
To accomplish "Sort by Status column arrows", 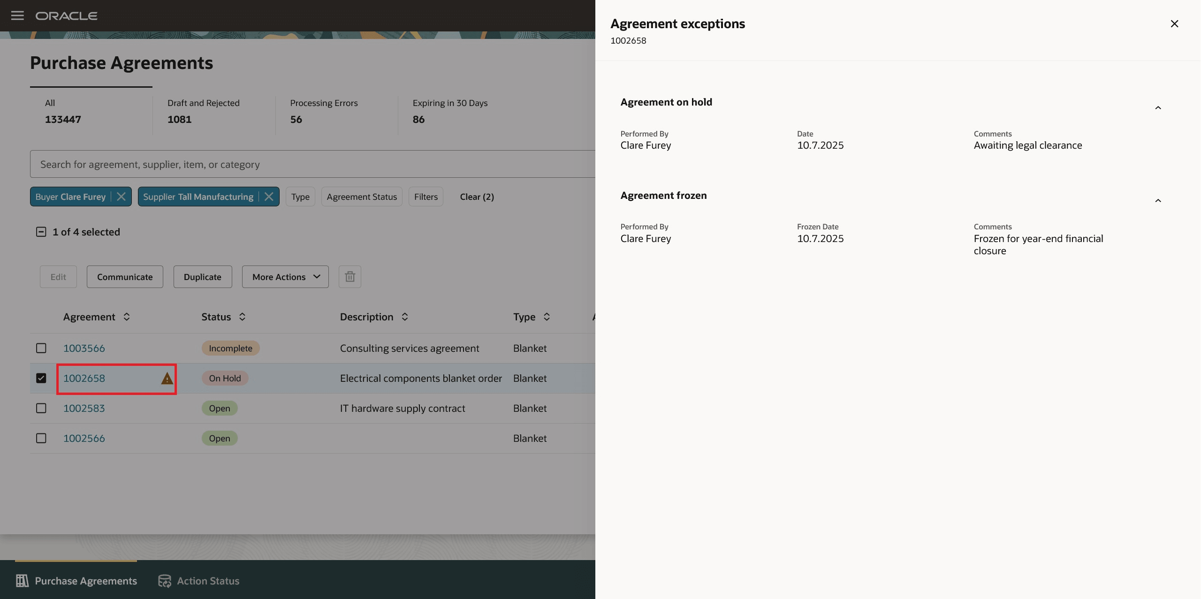I will point(242,317).
